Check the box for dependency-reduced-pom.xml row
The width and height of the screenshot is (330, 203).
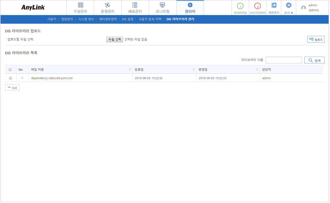pyautogui.click(x=10, y=78)
